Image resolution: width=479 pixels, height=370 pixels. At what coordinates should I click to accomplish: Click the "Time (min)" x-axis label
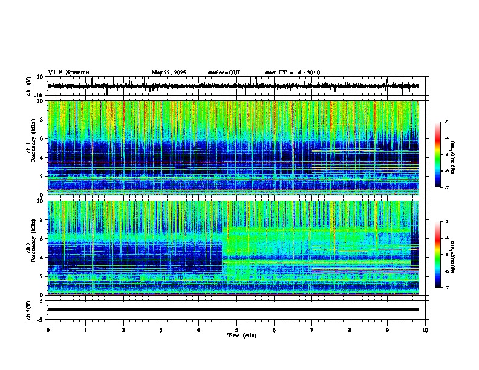coord(242,336)
